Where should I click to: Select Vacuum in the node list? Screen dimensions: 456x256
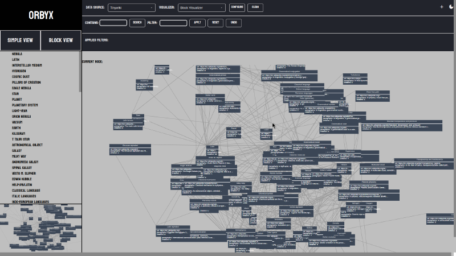click(x=17, y=122)
